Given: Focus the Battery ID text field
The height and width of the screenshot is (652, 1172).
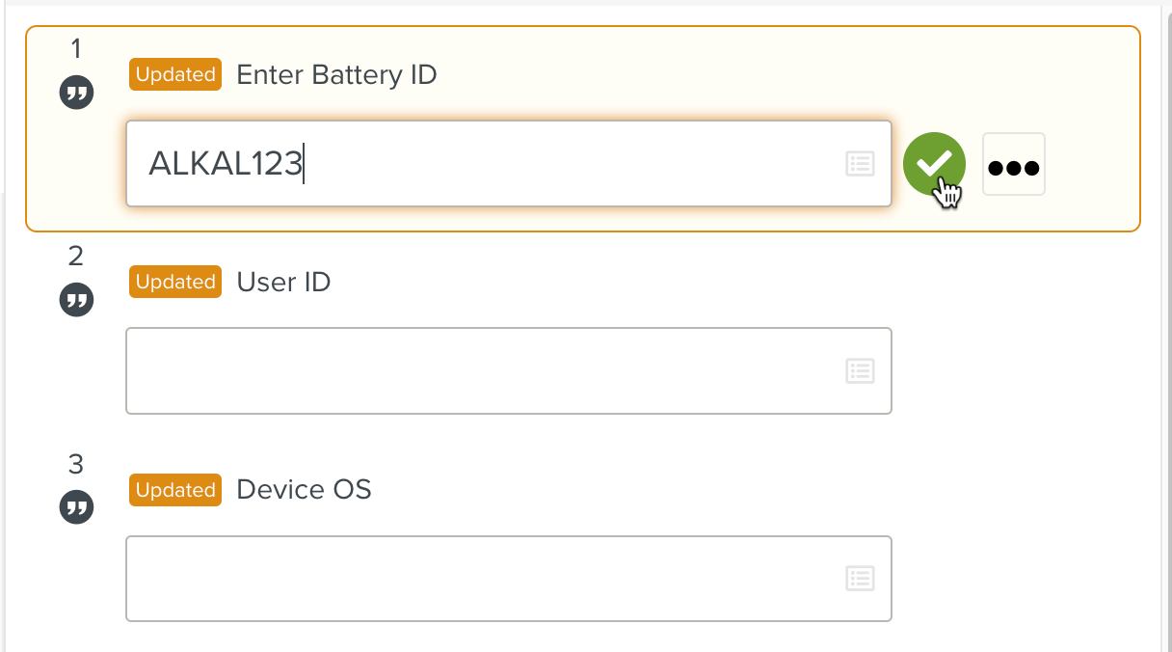Looking at the screenshot, I should pyautogui.click(x=482, y=164).
